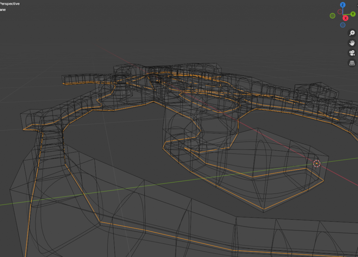
Task: Snap view to negative X axis circle
Action: [x=340, y=12]
